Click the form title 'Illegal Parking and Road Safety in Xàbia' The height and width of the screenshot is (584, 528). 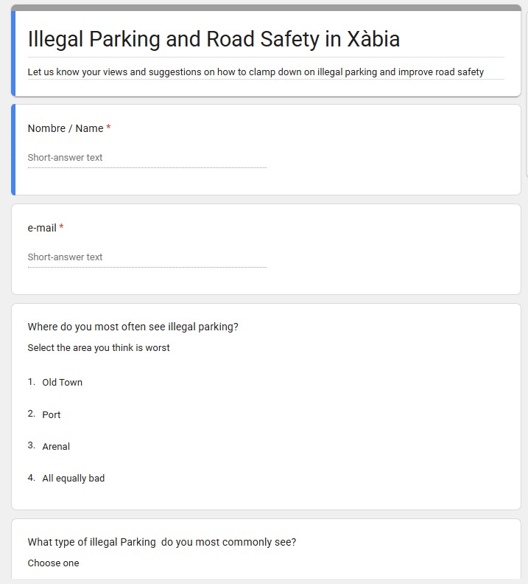click(x=214, y=39)
